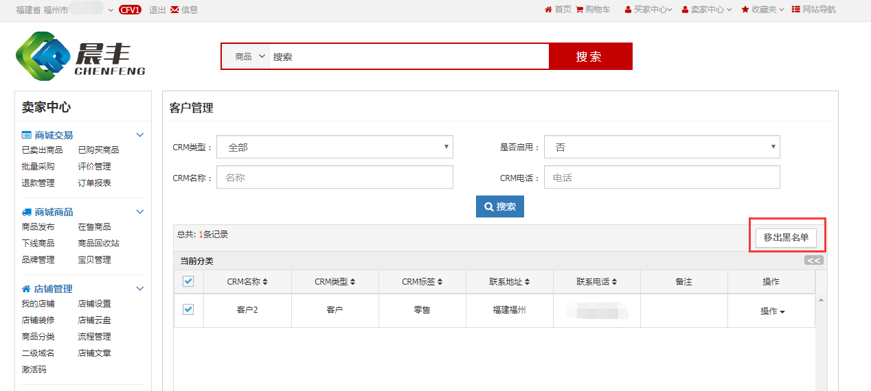Sort by CRM名称 column arrows

pos(265,282)
